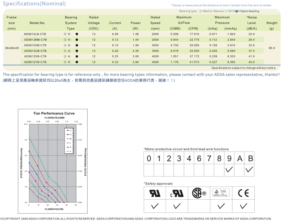Image resolution: width=281 pixels, height=222 pixels.
Task: Click the CSA safety approval logo
Action: point(199,193)
